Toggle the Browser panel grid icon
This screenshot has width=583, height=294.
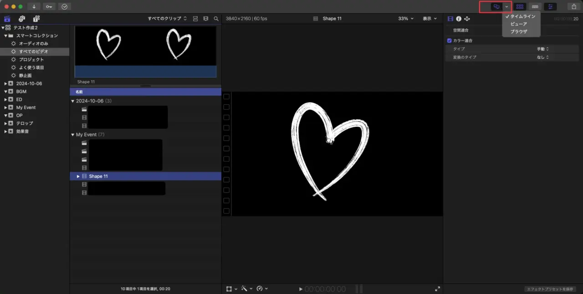(520, 7)
